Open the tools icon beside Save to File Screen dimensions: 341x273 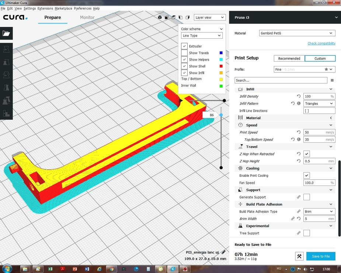click(x=299, y=256)
